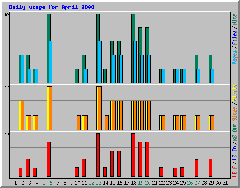Click the 'kB In' legend label
Screen dimensions: 240x188
coord(234,153)
